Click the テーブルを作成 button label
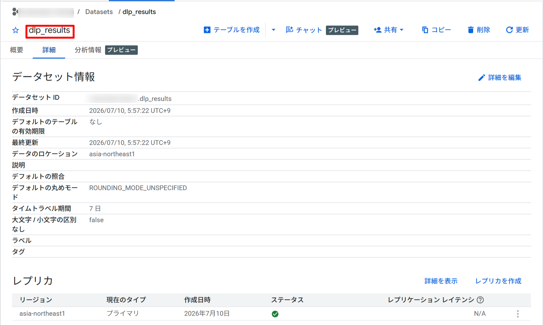This screenshot has width=543, height=325. pyautogui.click(x=237, y=30)
